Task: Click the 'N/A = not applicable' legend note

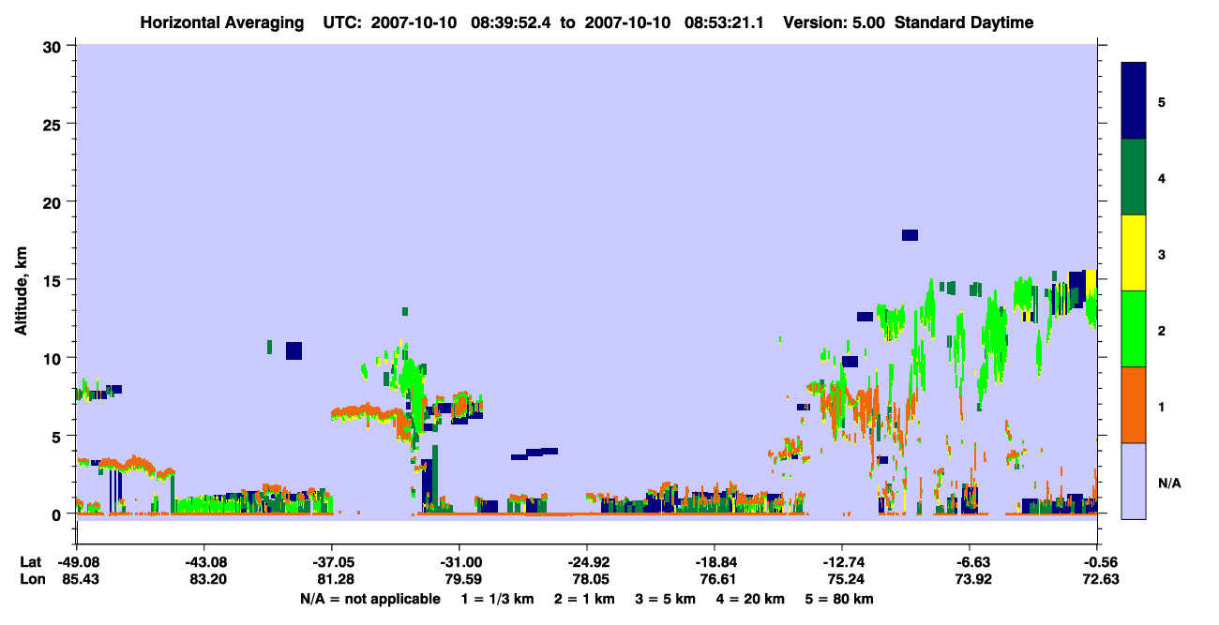Action: click(370, 599)
